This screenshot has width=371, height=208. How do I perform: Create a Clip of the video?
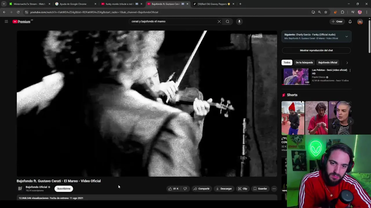click(243, 189)
